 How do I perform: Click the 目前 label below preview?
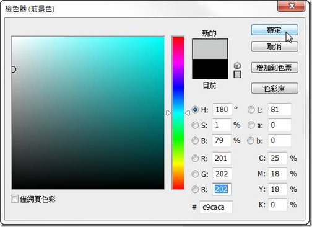[209, 85]
